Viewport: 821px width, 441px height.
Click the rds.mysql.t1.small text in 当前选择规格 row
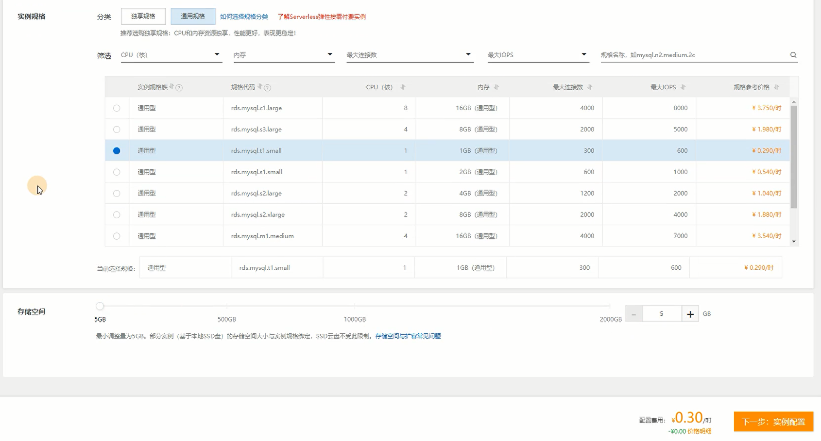pos(264,268)
